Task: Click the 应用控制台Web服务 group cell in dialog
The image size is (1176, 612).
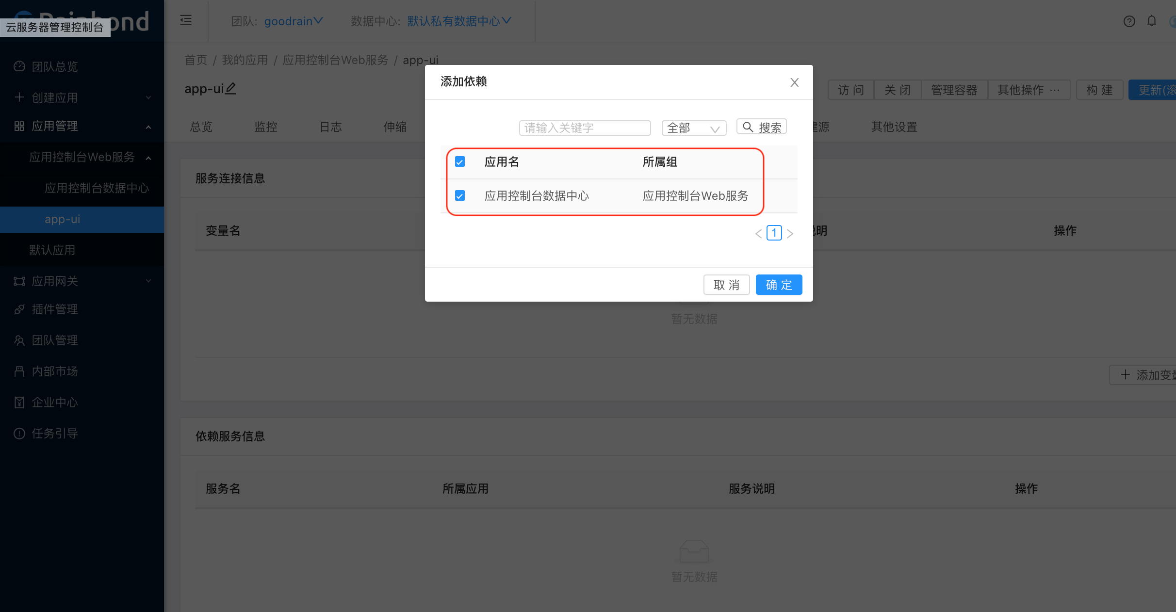Action: coord(695,196)
